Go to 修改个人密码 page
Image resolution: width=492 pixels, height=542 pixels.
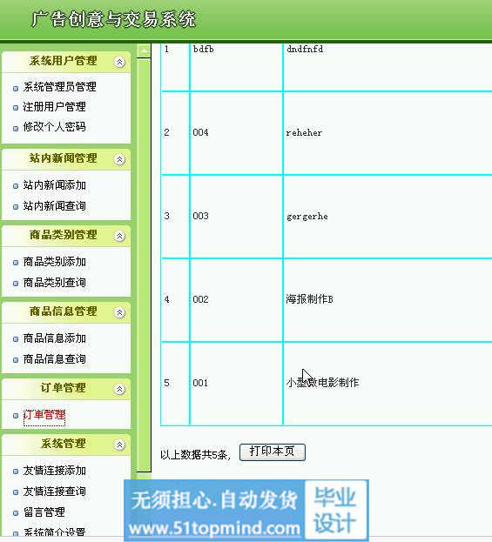coord(54,127)
